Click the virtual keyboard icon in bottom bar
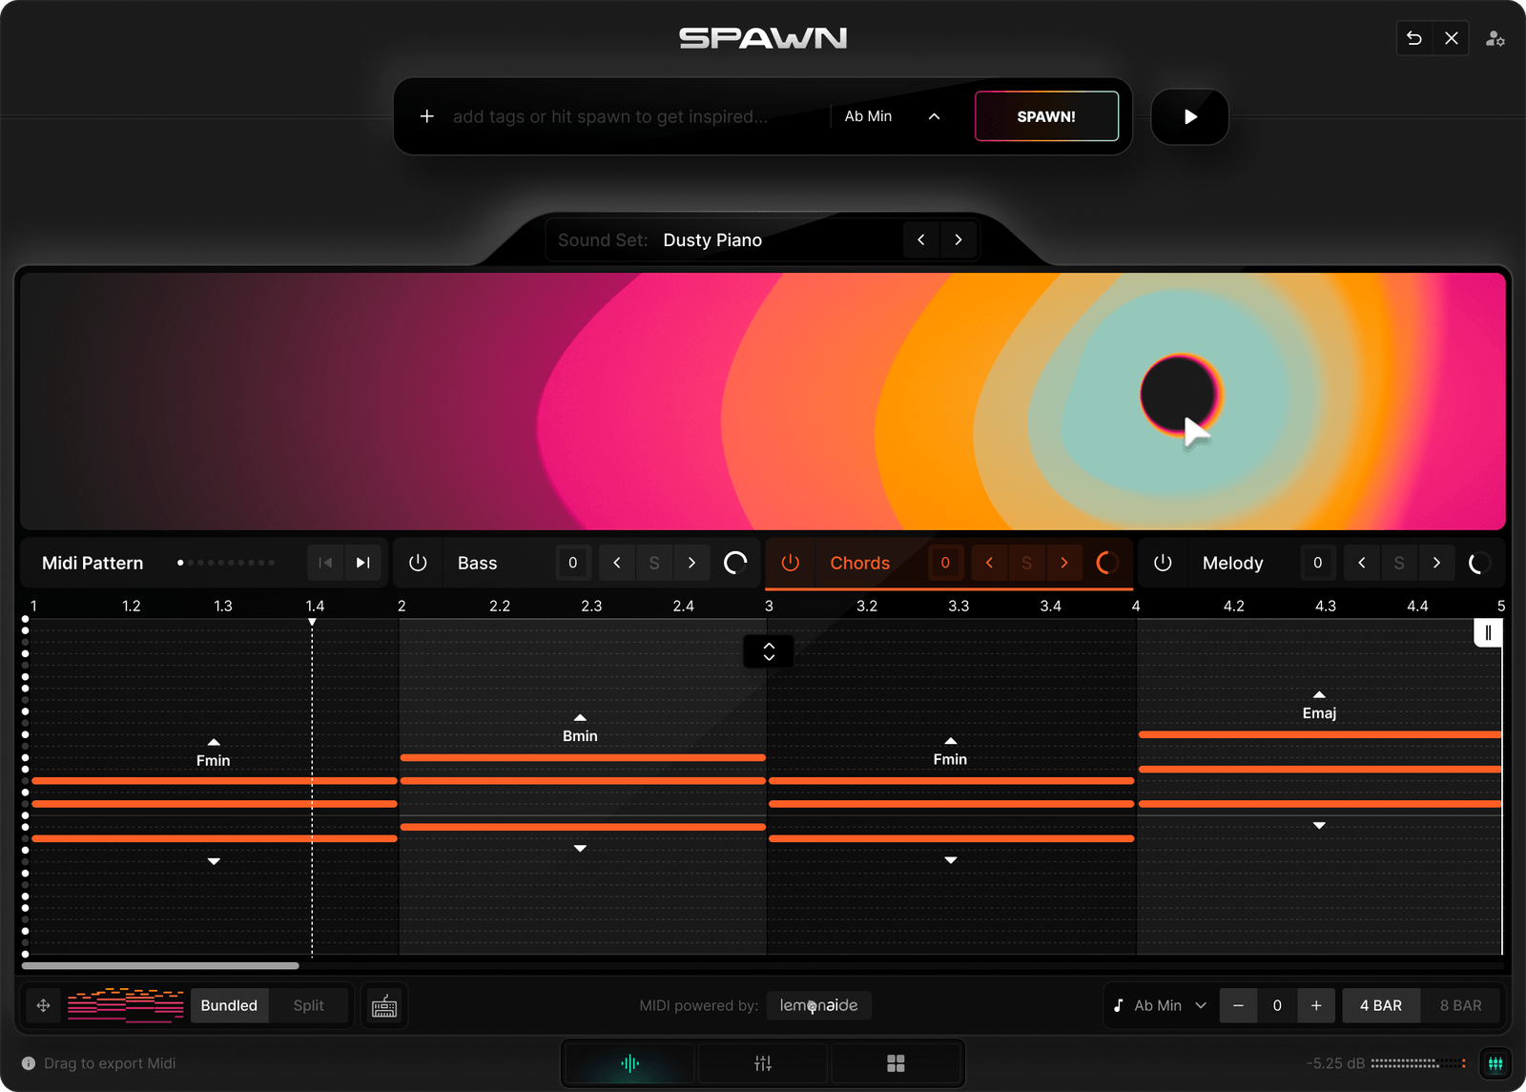 pyautogui.click(x=384, y=1005)
